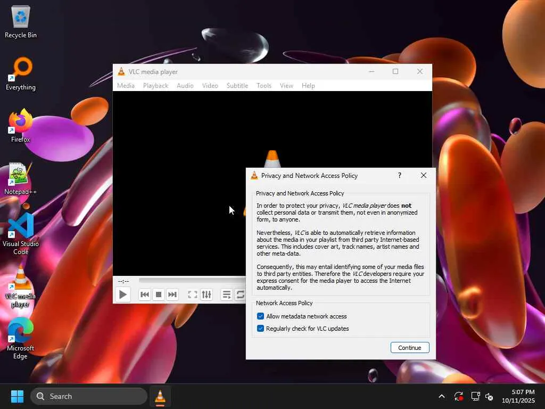Open the clock and date panel
545x409 pixels.
(518, 396)
